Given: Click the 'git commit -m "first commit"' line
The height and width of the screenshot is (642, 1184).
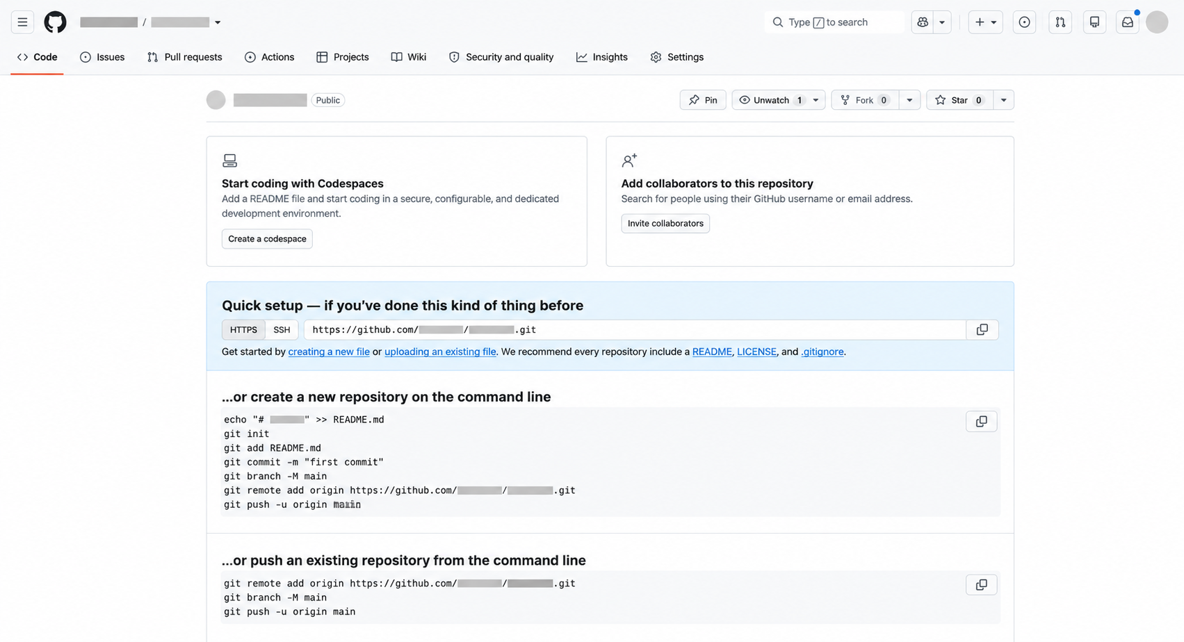Looking at the screenshot, I should (304, 462).
